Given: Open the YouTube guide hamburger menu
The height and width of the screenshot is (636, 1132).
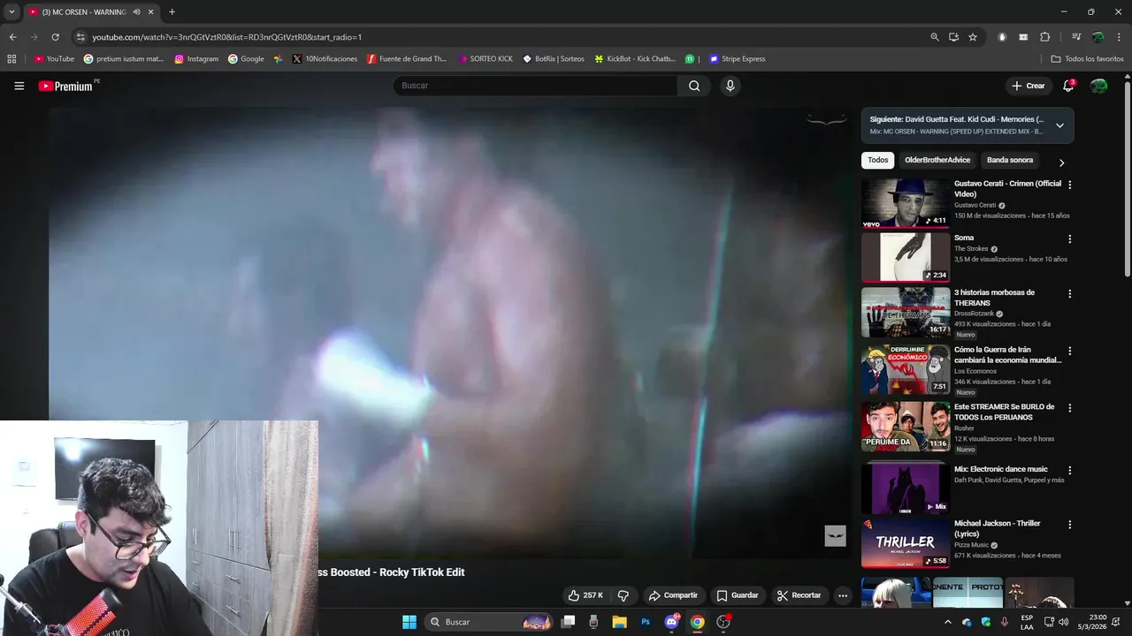Looking at the screenshot, I should [19, 86].
